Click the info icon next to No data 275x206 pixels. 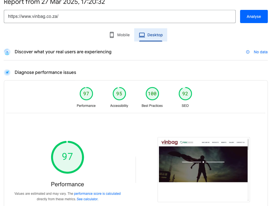tap(248, 52)
